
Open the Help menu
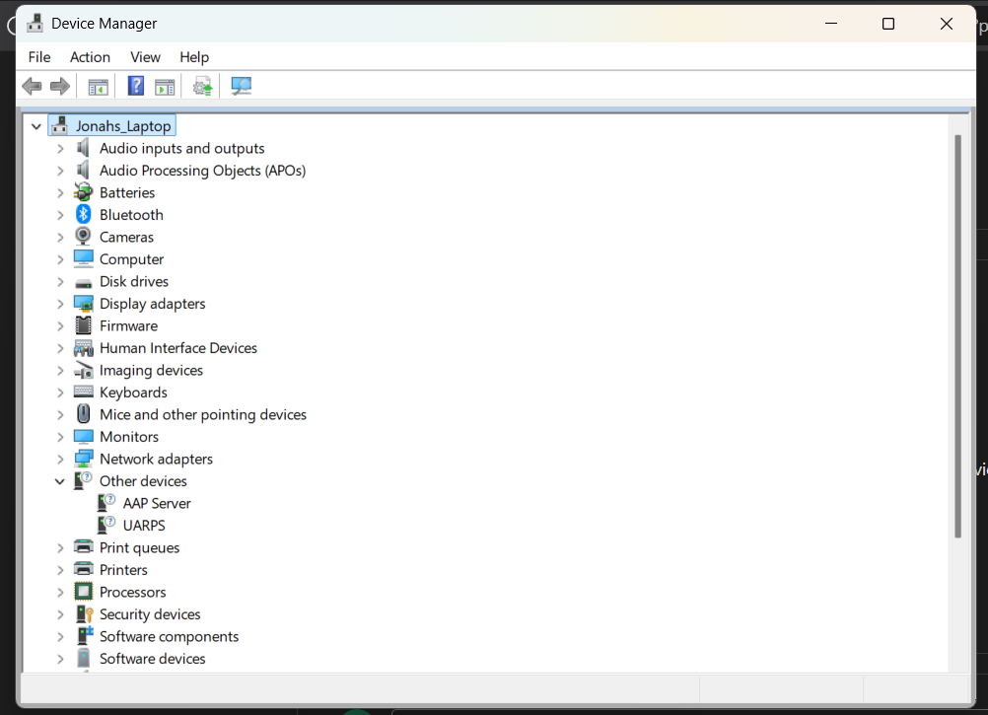194,57
